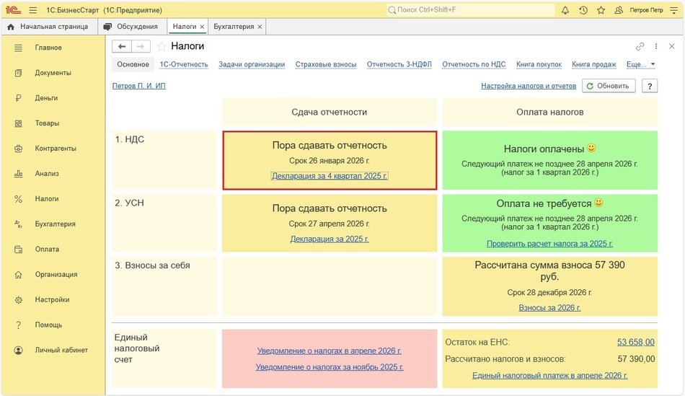Expand the Еще... dropdown

pos(641,64)
